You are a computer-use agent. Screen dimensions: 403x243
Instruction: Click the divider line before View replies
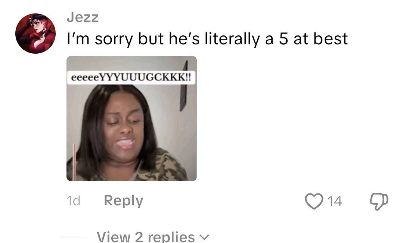coord(74,237)
